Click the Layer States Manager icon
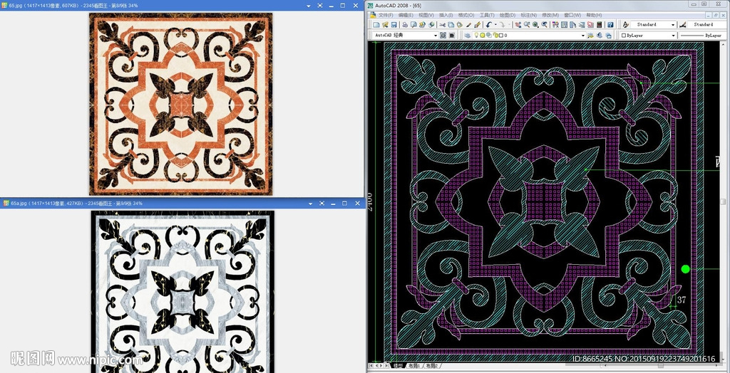The height and width of the screenshot is (373, 730). click(609, 36)
